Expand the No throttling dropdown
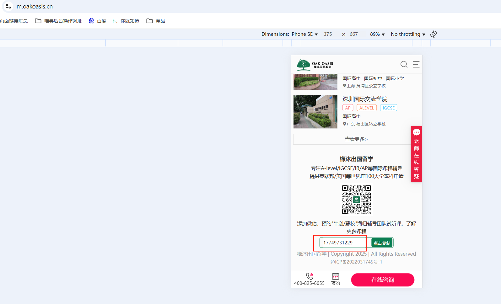The image size is (501, 304). (408, 34)
